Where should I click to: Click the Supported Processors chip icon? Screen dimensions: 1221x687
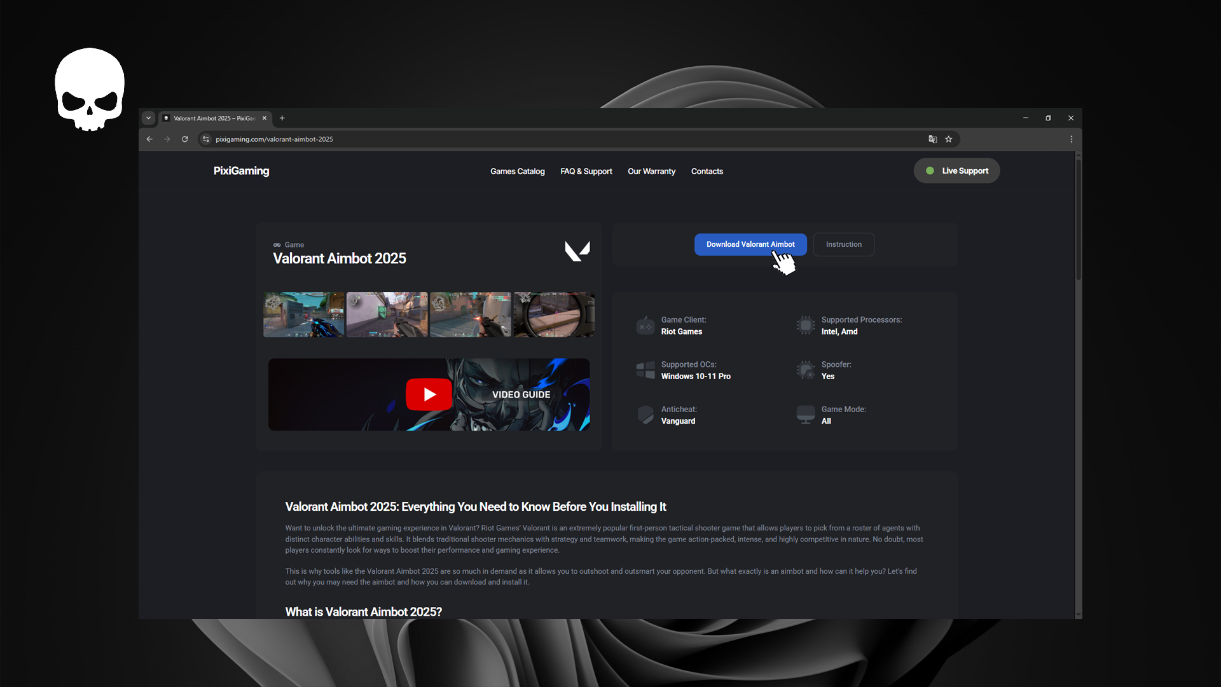[806, 326]
